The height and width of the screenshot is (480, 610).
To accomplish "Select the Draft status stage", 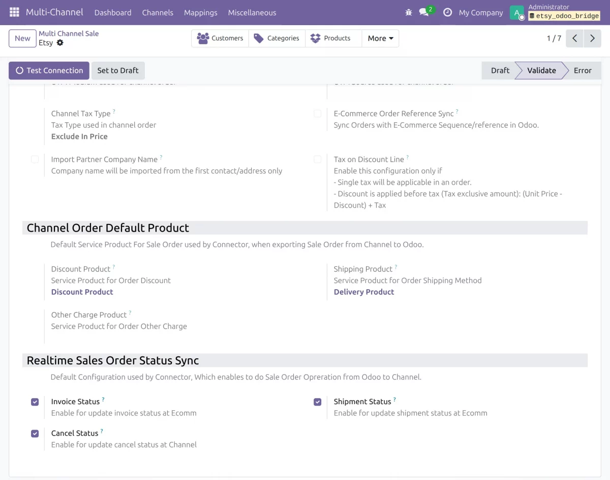I will click(500, 71).
